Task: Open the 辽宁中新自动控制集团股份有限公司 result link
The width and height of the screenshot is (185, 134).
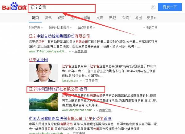Action: coord(59,36)
